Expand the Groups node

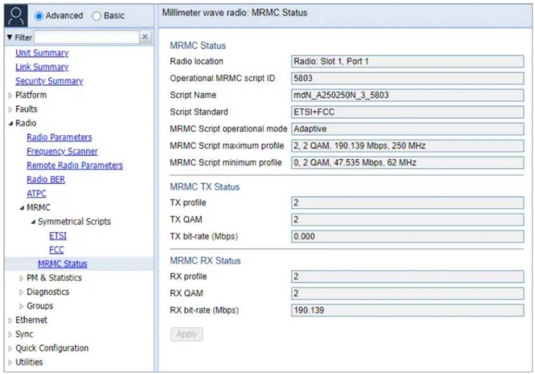[21, 306]
